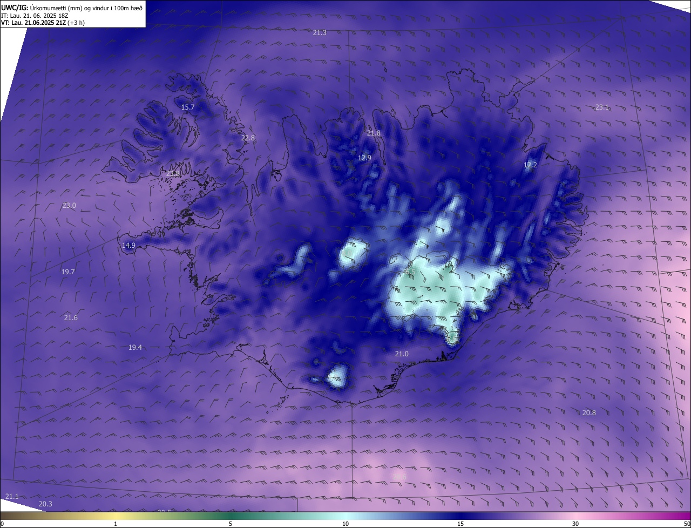The height and width of the screenshot is (528, 691).
Task: Click the colorbar tick label 50
Action: [687, 524]
